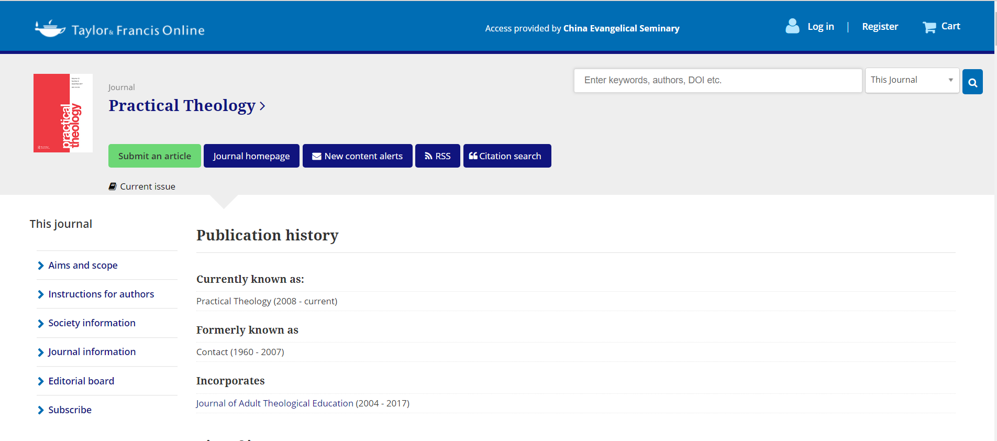Screen dimensions: 997x441
Task: Open the Practical Theology cover thumbnail
Action: 63,113
